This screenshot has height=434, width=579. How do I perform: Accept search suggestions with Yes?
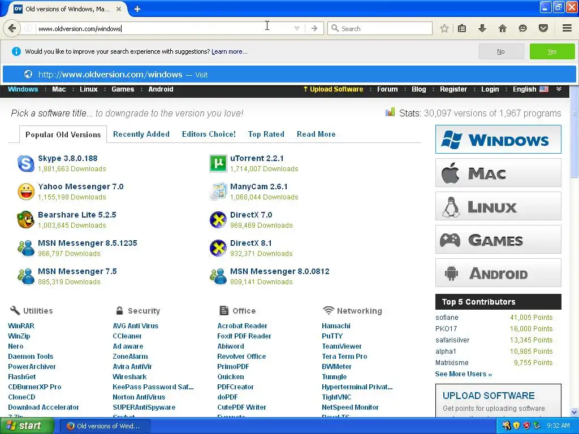click(x=552, y=51)
